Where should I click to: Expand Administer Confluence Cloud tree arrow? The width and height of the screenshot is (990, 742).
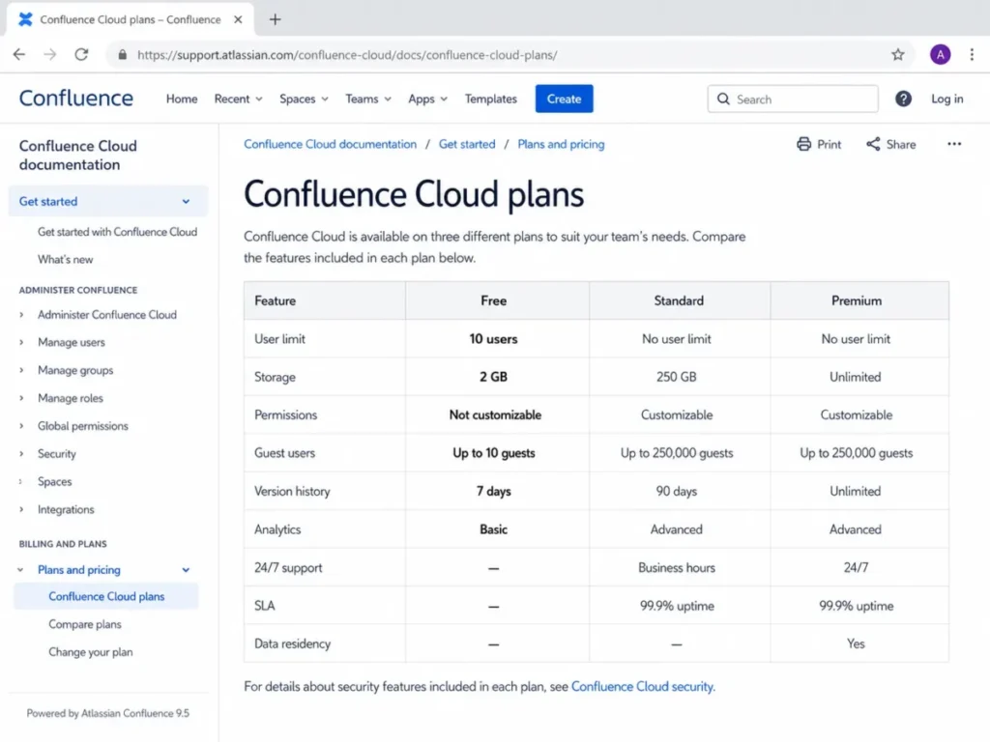pos(21,314)
